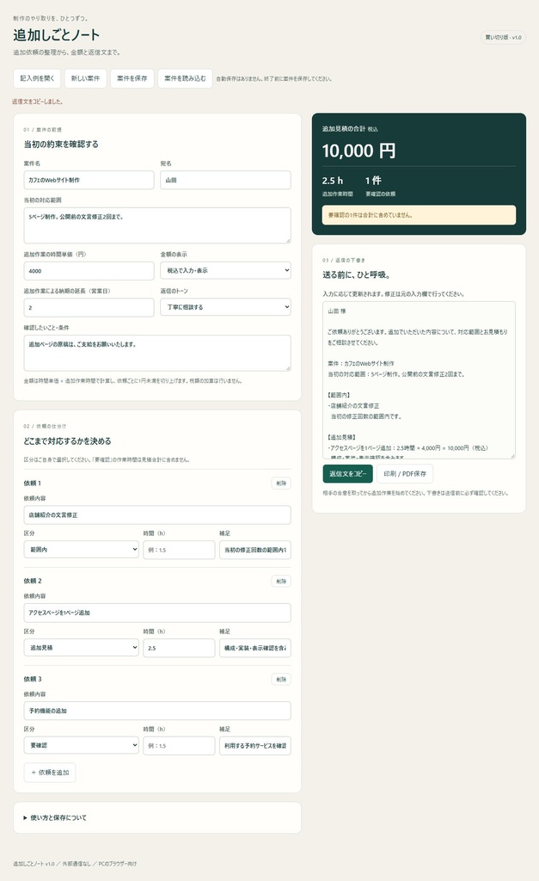Delete request 依頼 1
The height and width of the screenshot is (881, 539).
click(x=281, y=484)
